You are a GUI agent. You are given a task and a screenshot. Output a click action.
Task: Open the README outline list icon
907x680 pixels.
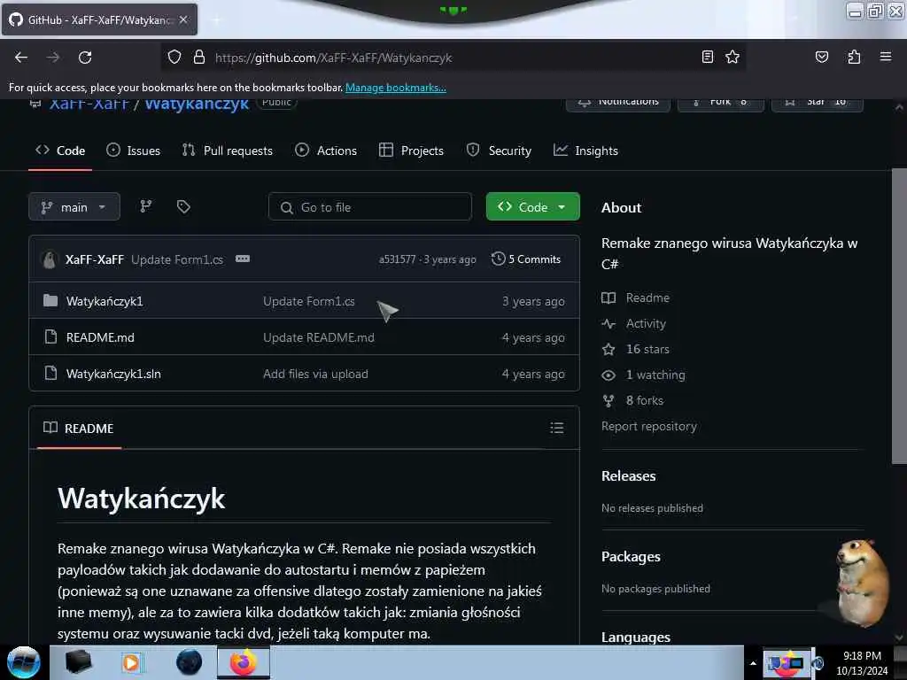[x=556, y=428]
